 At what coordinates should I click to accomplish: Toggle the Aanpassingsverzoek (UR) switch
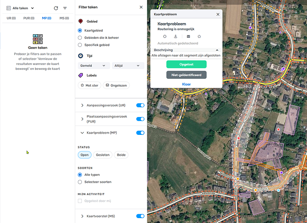point(140,105)
